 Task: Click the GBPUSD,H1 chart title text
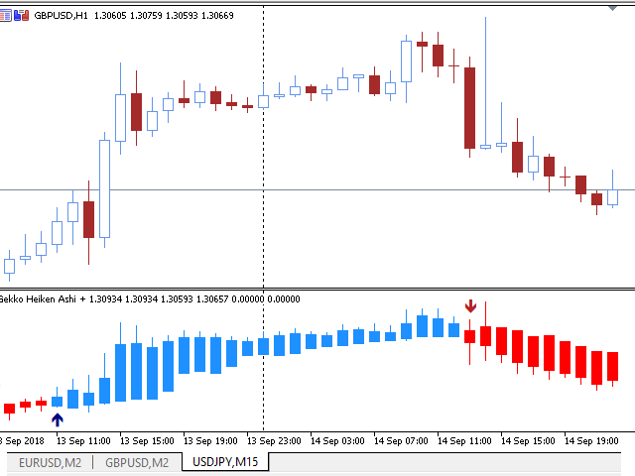coord(61,16)
